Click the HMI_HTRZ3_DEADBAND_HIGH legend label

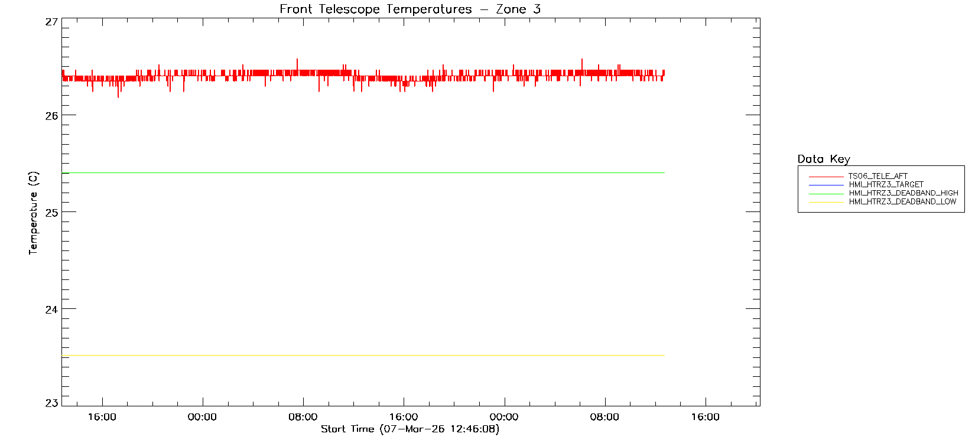click(903, 193)
